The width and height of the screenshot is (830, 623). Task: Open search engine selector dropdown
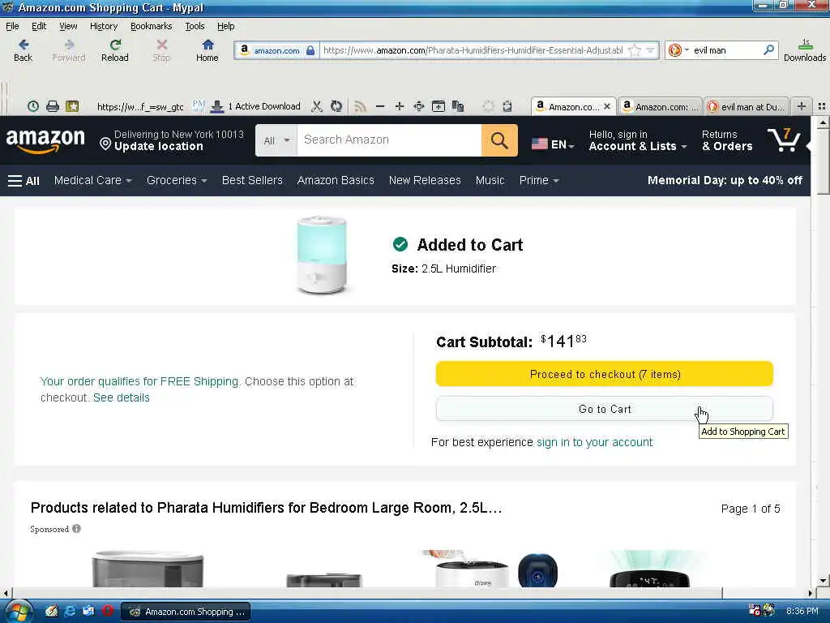pos(678,50)
